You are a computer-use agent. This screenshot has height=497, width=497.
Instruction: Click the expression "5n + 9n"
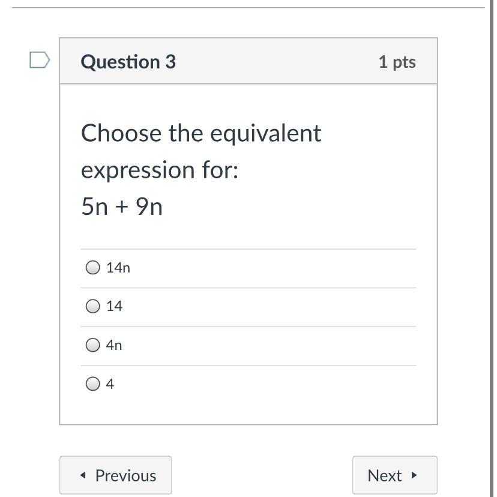pos(122,206)
